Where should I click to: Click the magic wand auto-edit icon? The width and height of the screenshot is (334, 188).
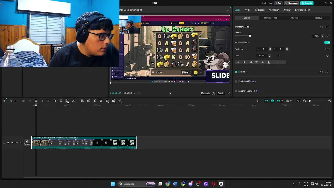point(101,101)
